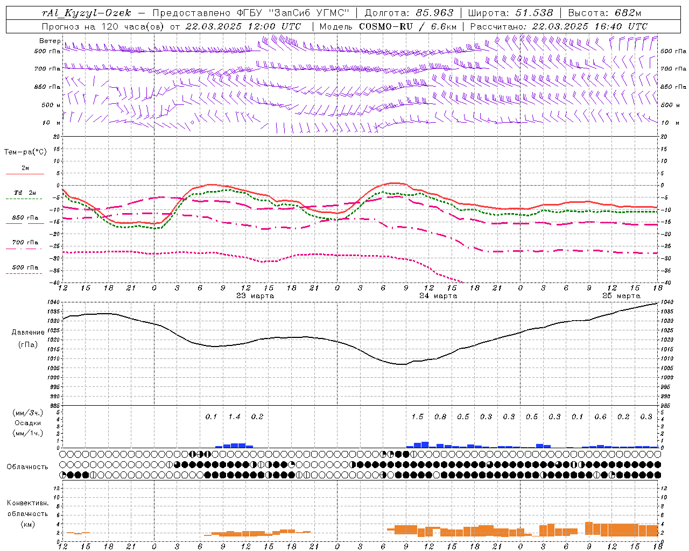The height and width of the screenshot is (551, 689).
Task: Click the 1.5 precipitation amount value
Action: 417,416
